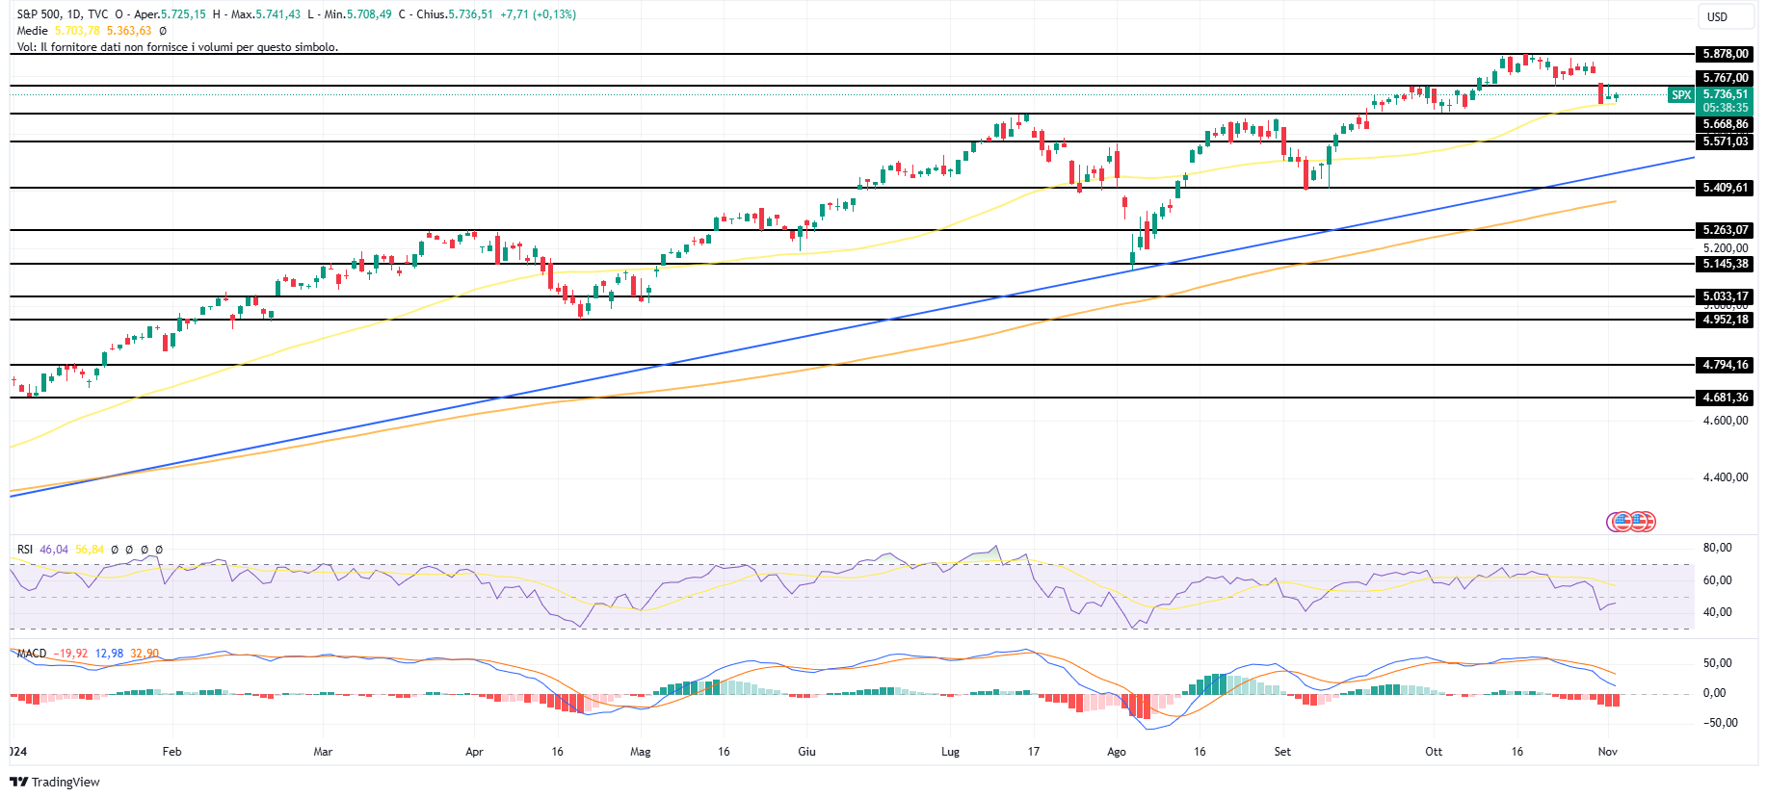Click the +7,71 (+0,13%) change value

[x=538, y=14]
